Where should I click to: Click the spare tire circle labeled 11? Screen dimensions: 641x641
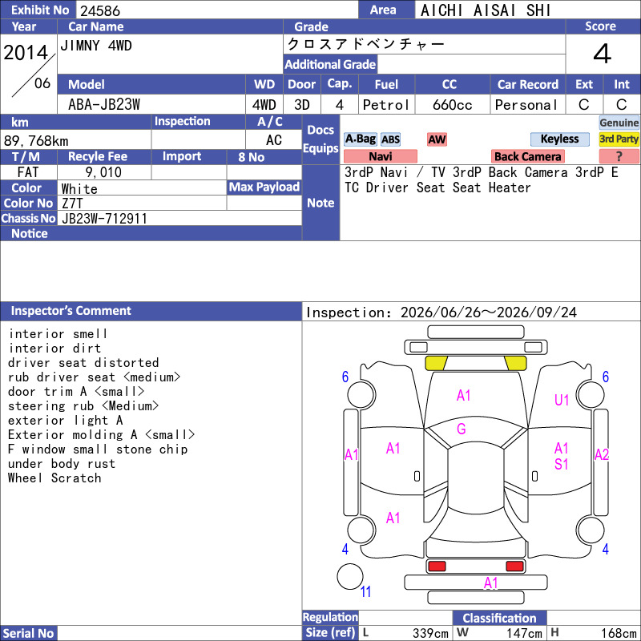pos(350,576)
